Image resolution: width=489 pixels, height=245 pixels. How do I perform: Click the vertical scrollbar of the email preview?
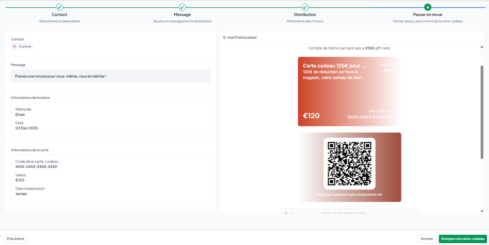pos(482,112)
